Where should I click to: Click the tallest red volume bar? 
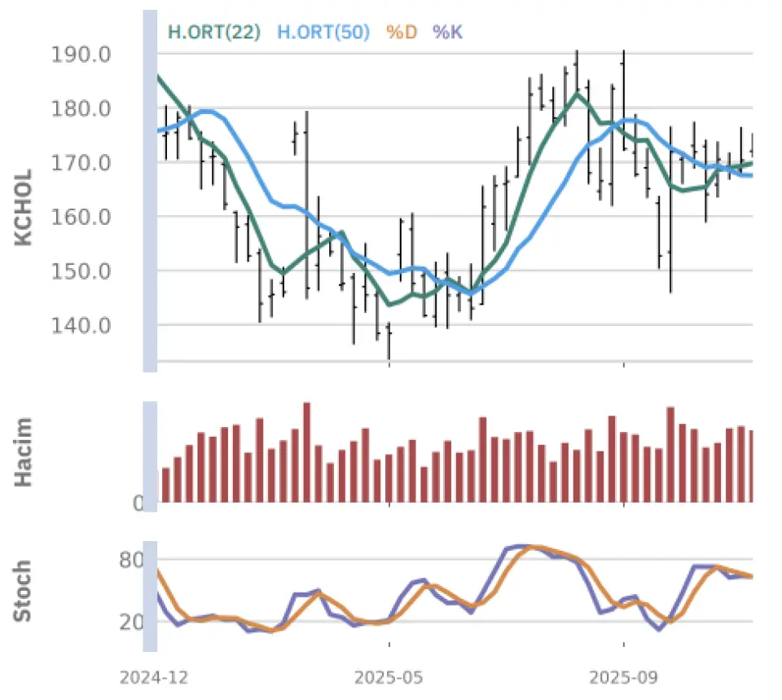tap(306, 452)
